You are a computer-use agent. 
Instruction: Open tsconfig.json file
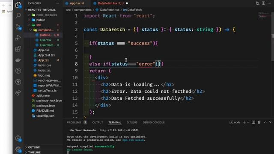point(43,116)
